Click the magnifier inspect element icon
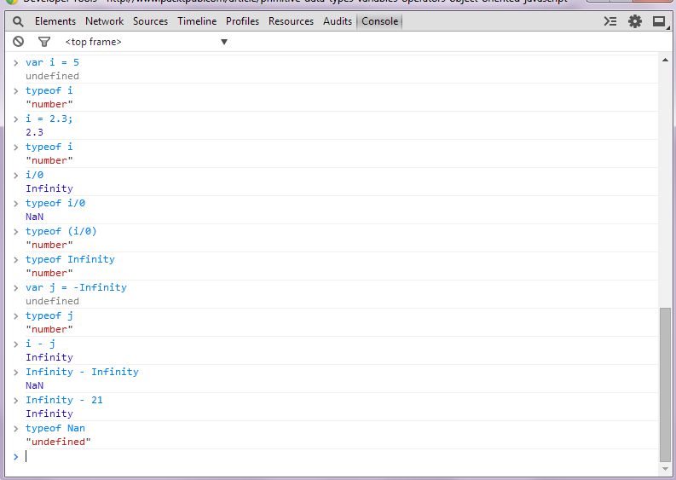The image size is (676, 480). coord(18,21)
